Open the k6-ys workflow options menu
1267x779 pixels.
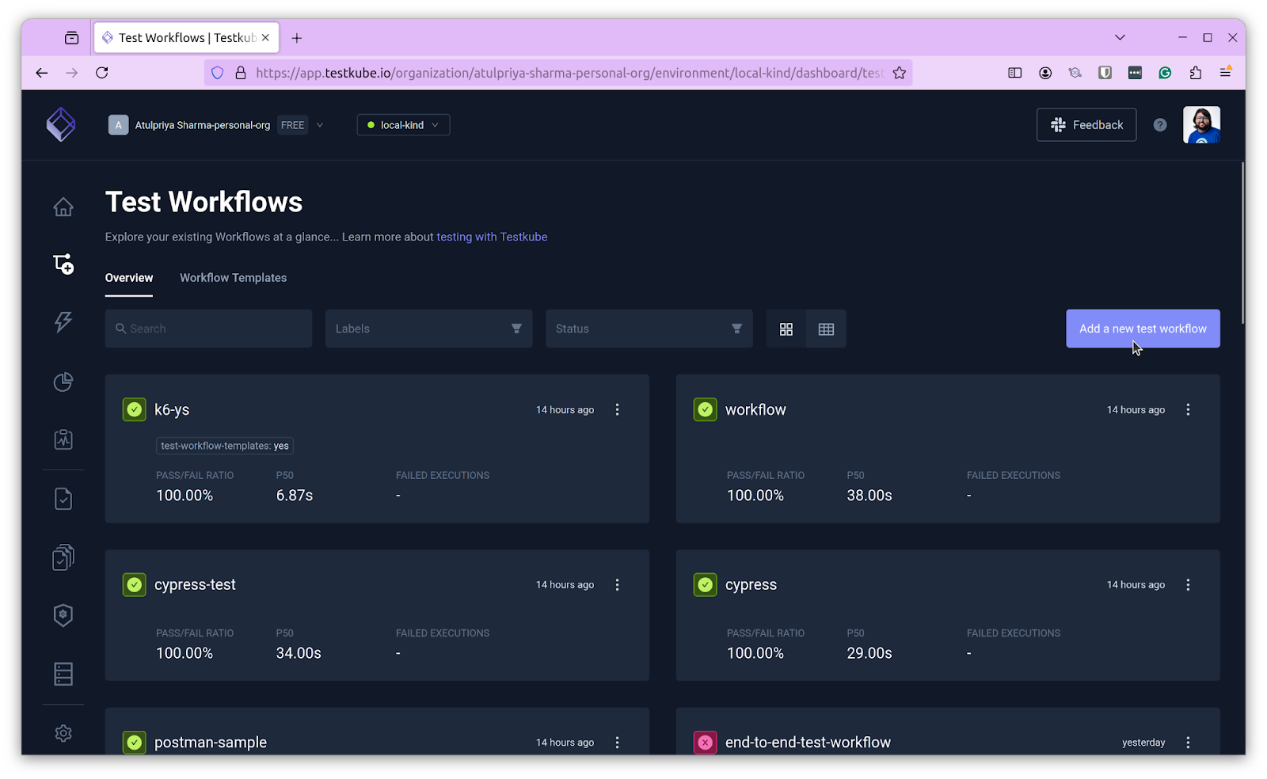coord(618,409)
